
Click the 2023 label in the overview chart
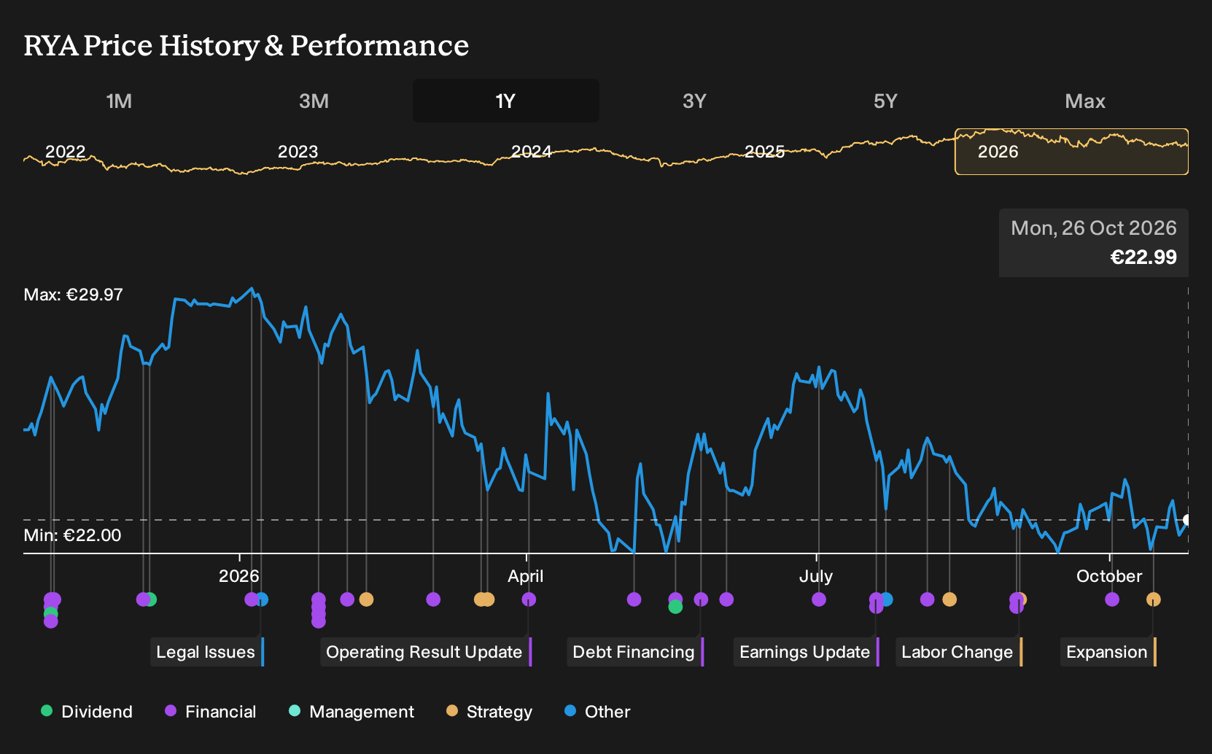[298, 152]
